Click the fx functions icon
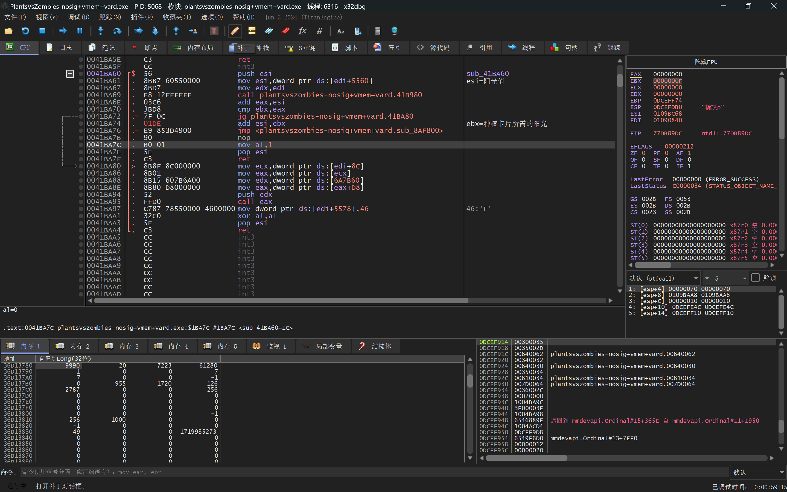Screen dimensions: 787x492 pos(302,31)
